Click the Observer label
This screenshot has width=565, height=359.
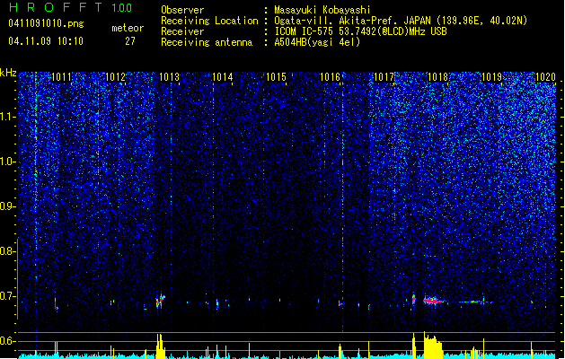[x=182, y=10]
